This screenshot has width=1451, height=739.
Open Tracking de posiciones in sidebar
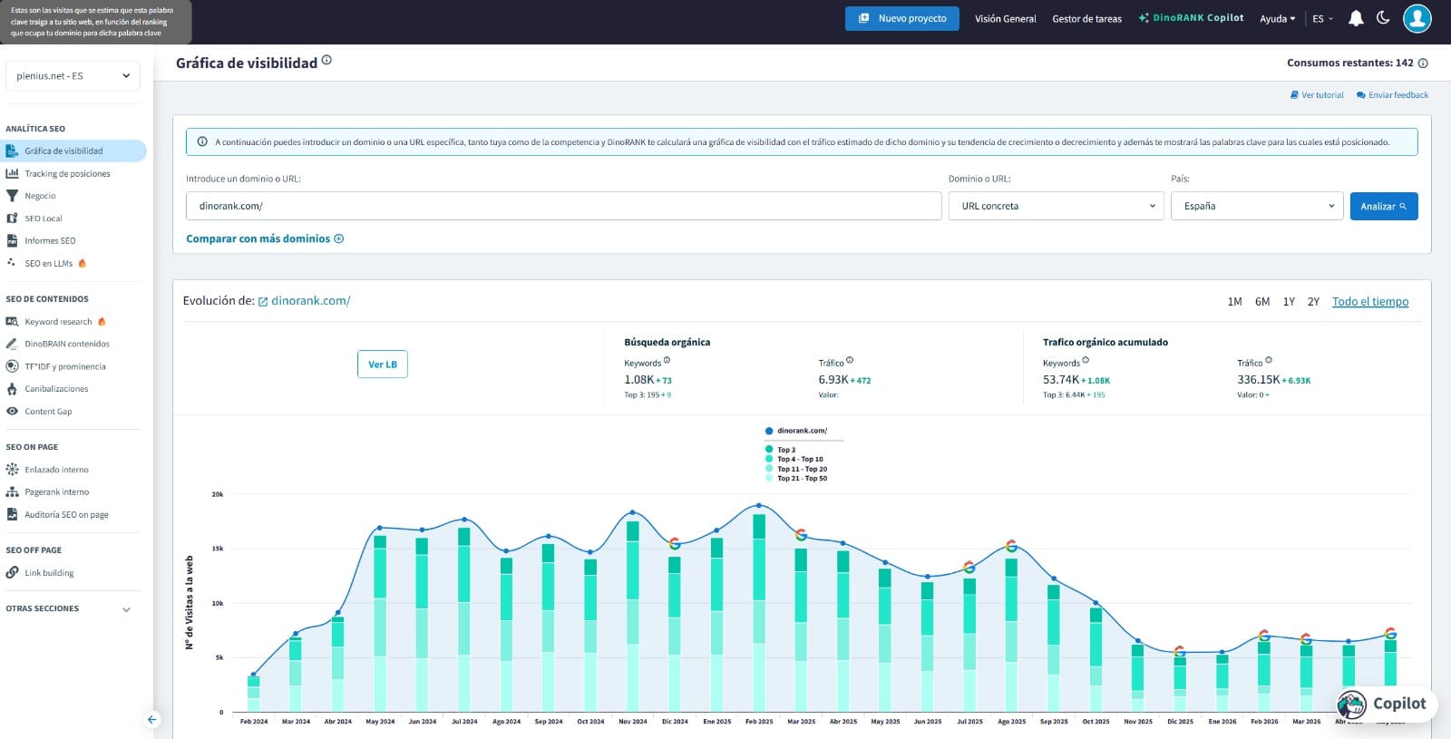click(68, 173)
